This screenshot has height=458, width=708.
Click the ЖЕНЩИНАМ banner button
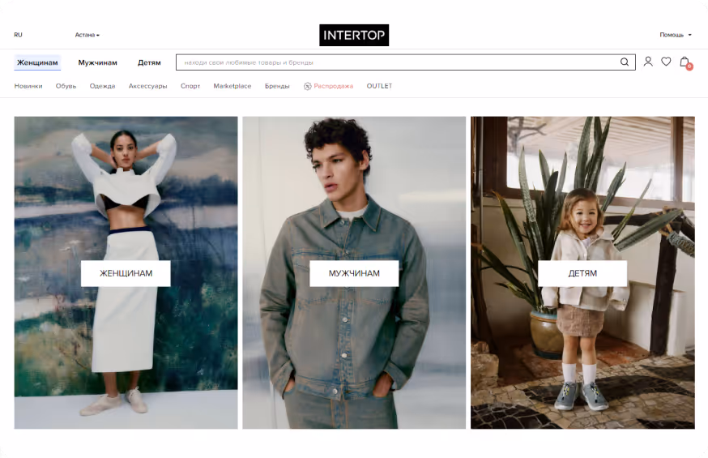[x=126, y=273]
